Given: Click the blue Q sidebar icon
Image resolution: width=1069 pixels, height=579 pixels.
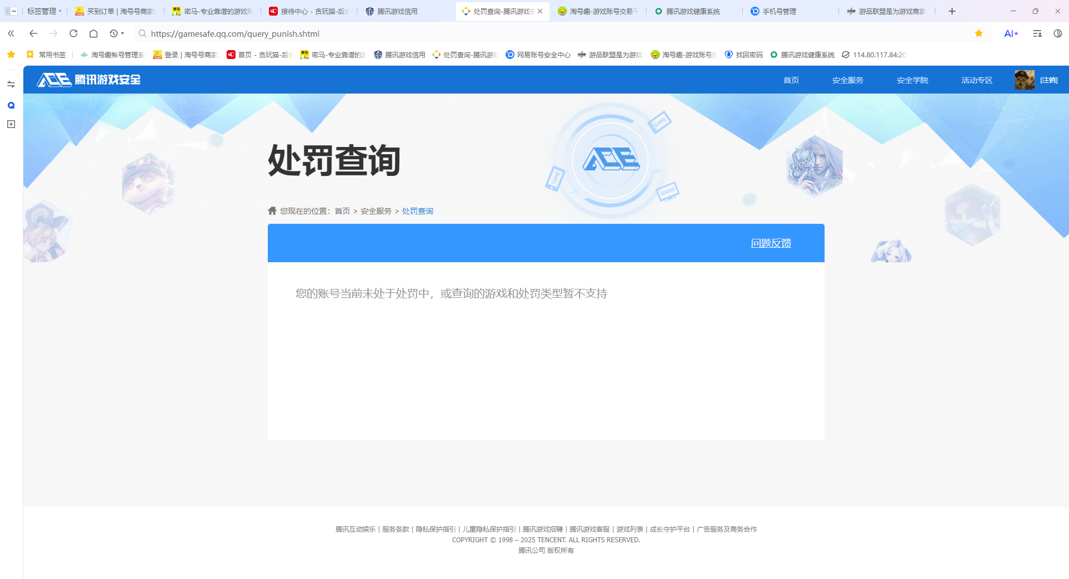Looking at the screenshot, I should point(10,105).
